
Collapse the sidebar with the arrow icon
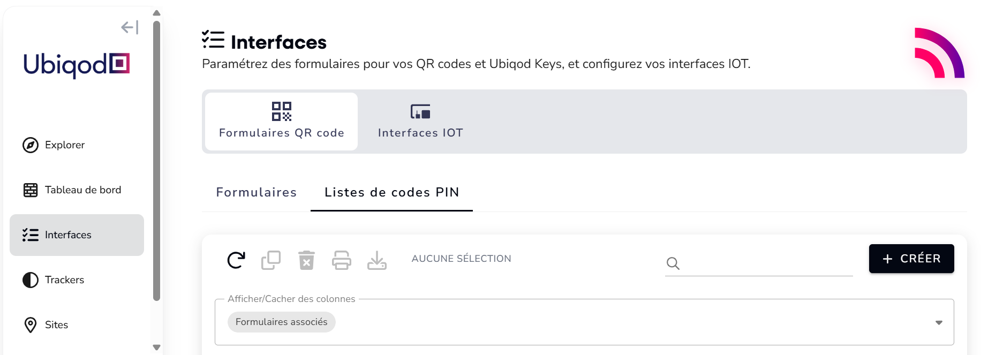pyautogui.click(x=130, y=27)
